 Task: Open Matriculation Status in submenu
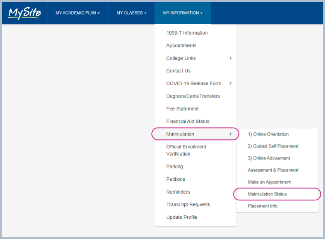click(267, 194)
